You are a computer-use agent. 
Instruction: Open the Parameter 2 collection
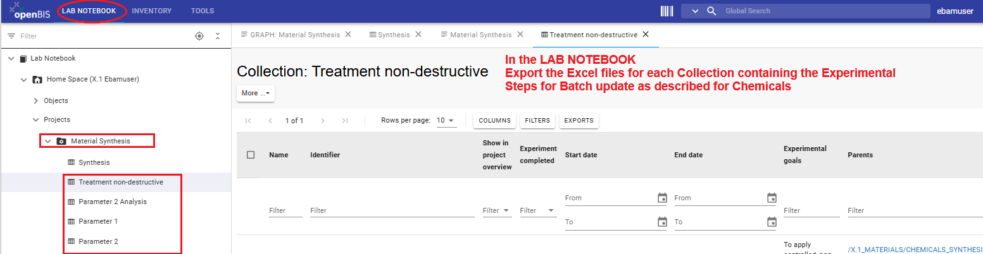pos(98,241)
